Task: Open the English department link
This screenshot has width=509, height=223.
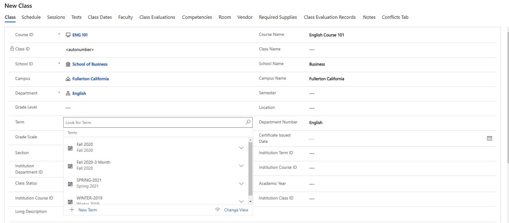Action: click(x=79, y=93)
